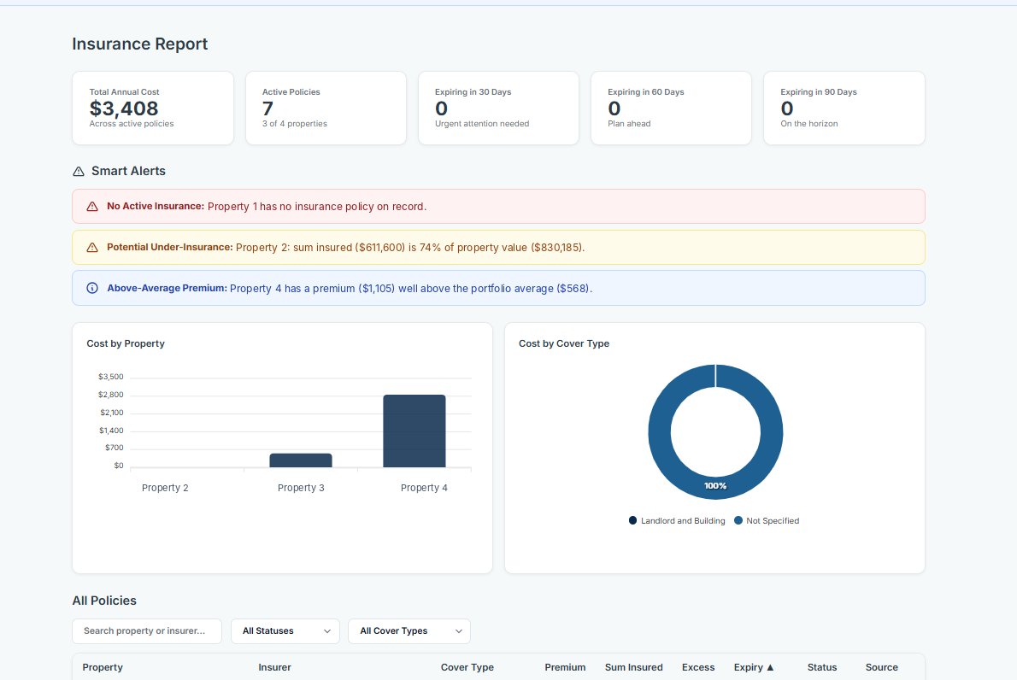
Task: Click the Property 3 bar in chart
Action: [301, 460]
